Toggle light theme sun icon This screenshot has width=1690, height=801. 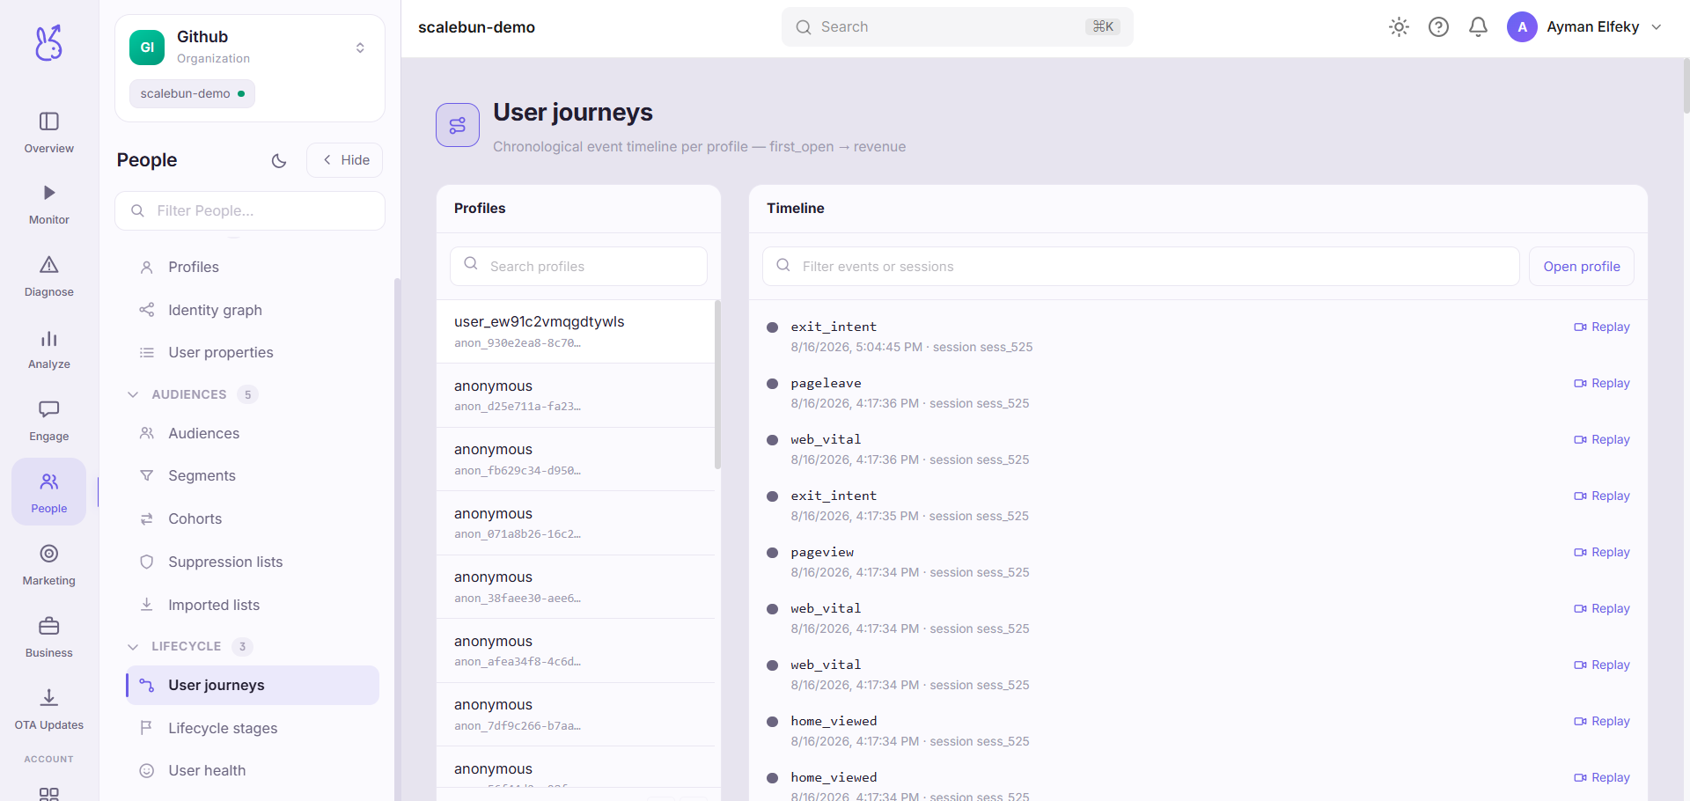click(1399, 27)
